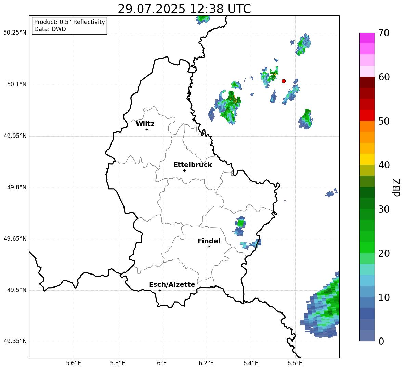Click the 'Data: DWD' text
Viewport: 405px width, 370px height.
(50, 29)
